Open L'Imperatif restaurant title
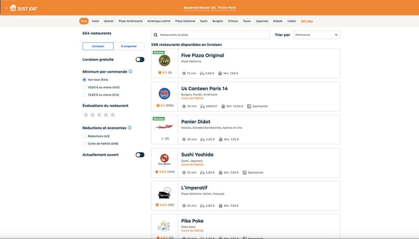 pyautogui.click(x=194, y=188)
